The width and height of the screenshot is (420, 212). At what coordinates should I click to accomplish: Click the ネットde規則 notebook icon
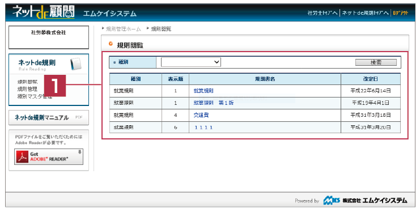click(76, 64)
